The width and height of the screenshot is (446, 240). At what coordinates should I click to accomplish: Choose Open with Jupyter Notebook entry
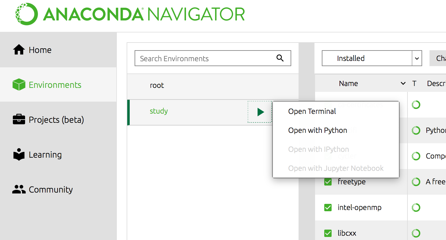click(x=336, y=168)
